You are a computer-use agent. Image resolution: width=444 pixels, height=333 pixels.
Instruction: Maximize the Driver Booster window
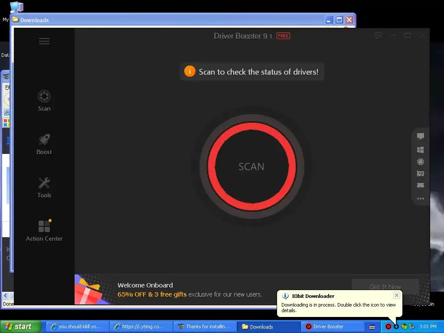(408, 36)
